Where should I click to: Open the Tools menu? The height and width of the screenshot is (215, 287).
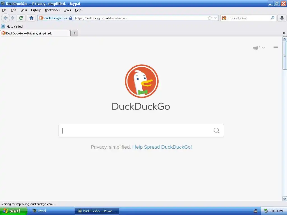[x=67, y=10]
